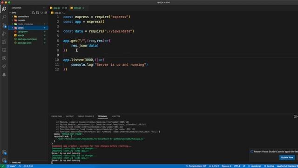Open app.js in the explorer tree
Screen dimensions: 298x168
coord(20,35)
